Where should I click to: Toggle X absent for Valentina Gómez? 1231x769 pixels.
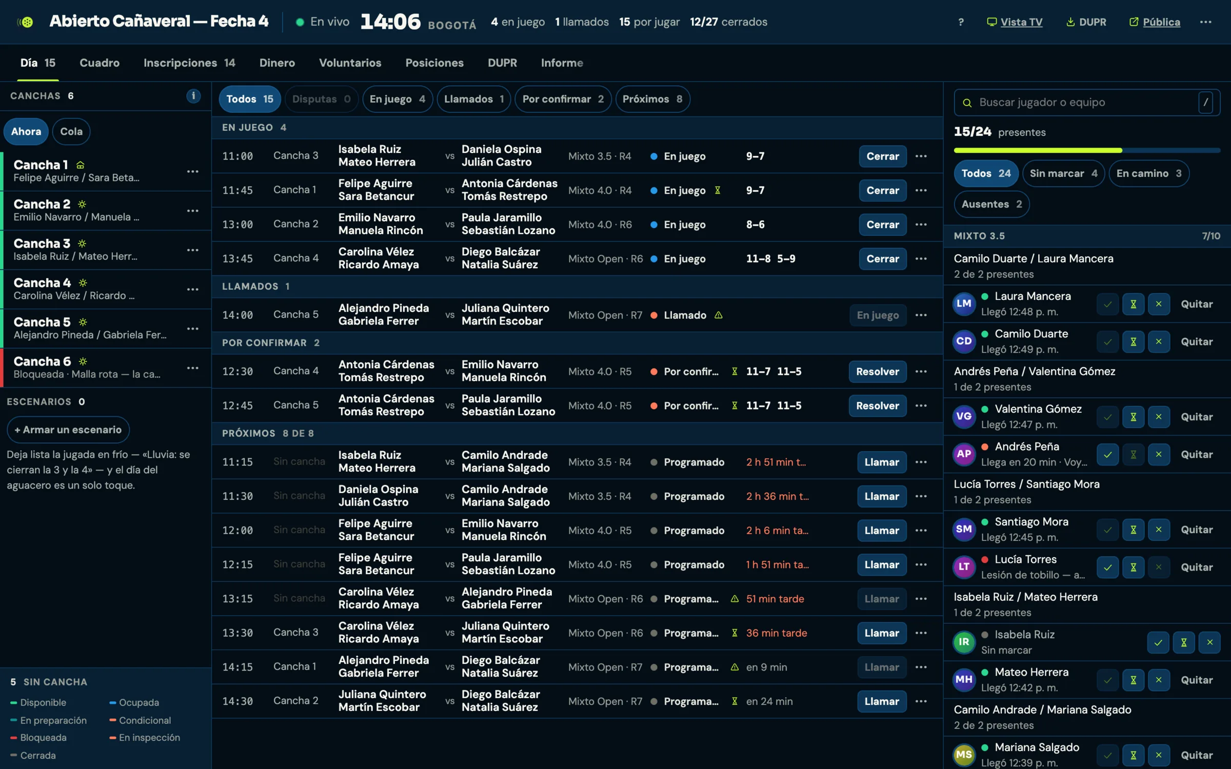point(1159,417)
